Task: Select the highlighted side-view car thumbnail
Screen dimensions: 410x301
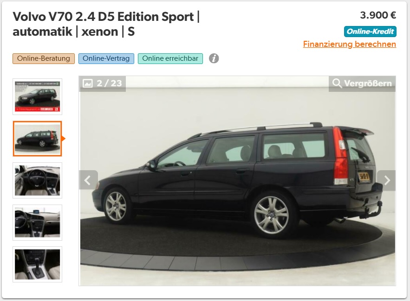Action: (38, 139)
